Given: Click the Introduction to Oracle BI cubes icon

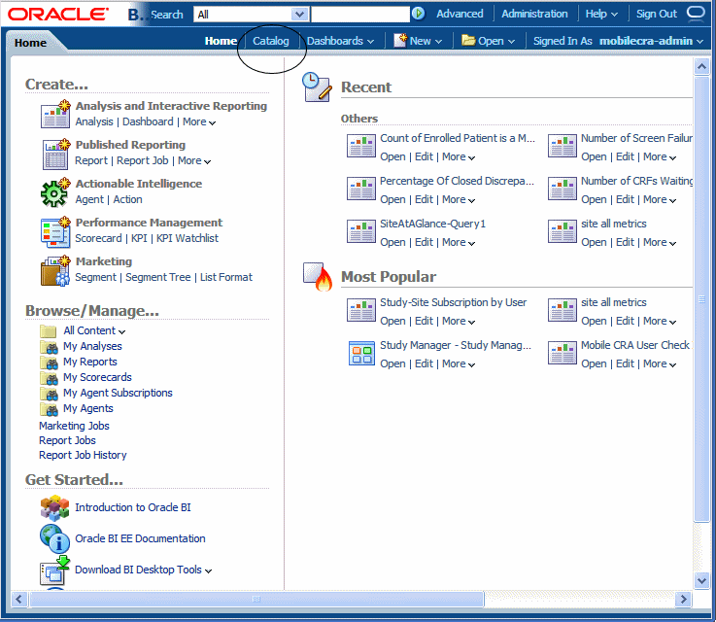Looking at the screenshot, I should tap(54, 508).
